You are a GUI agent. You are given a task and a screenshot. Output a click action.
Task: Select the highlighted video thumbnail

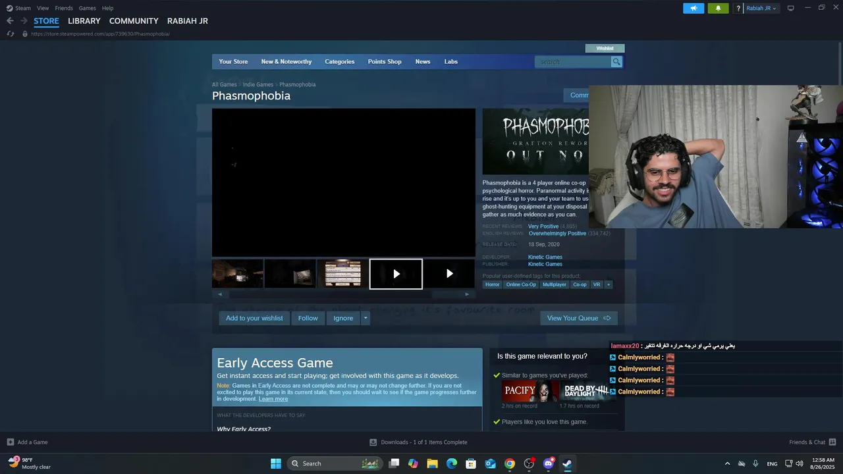[396, 274]
